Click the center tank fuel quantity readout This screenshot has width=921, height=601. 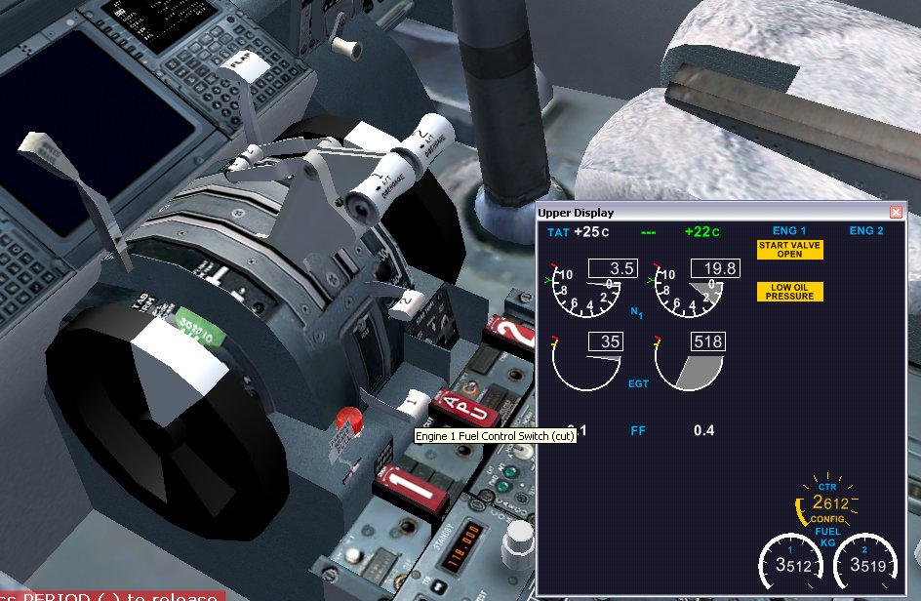coord(828,502)
